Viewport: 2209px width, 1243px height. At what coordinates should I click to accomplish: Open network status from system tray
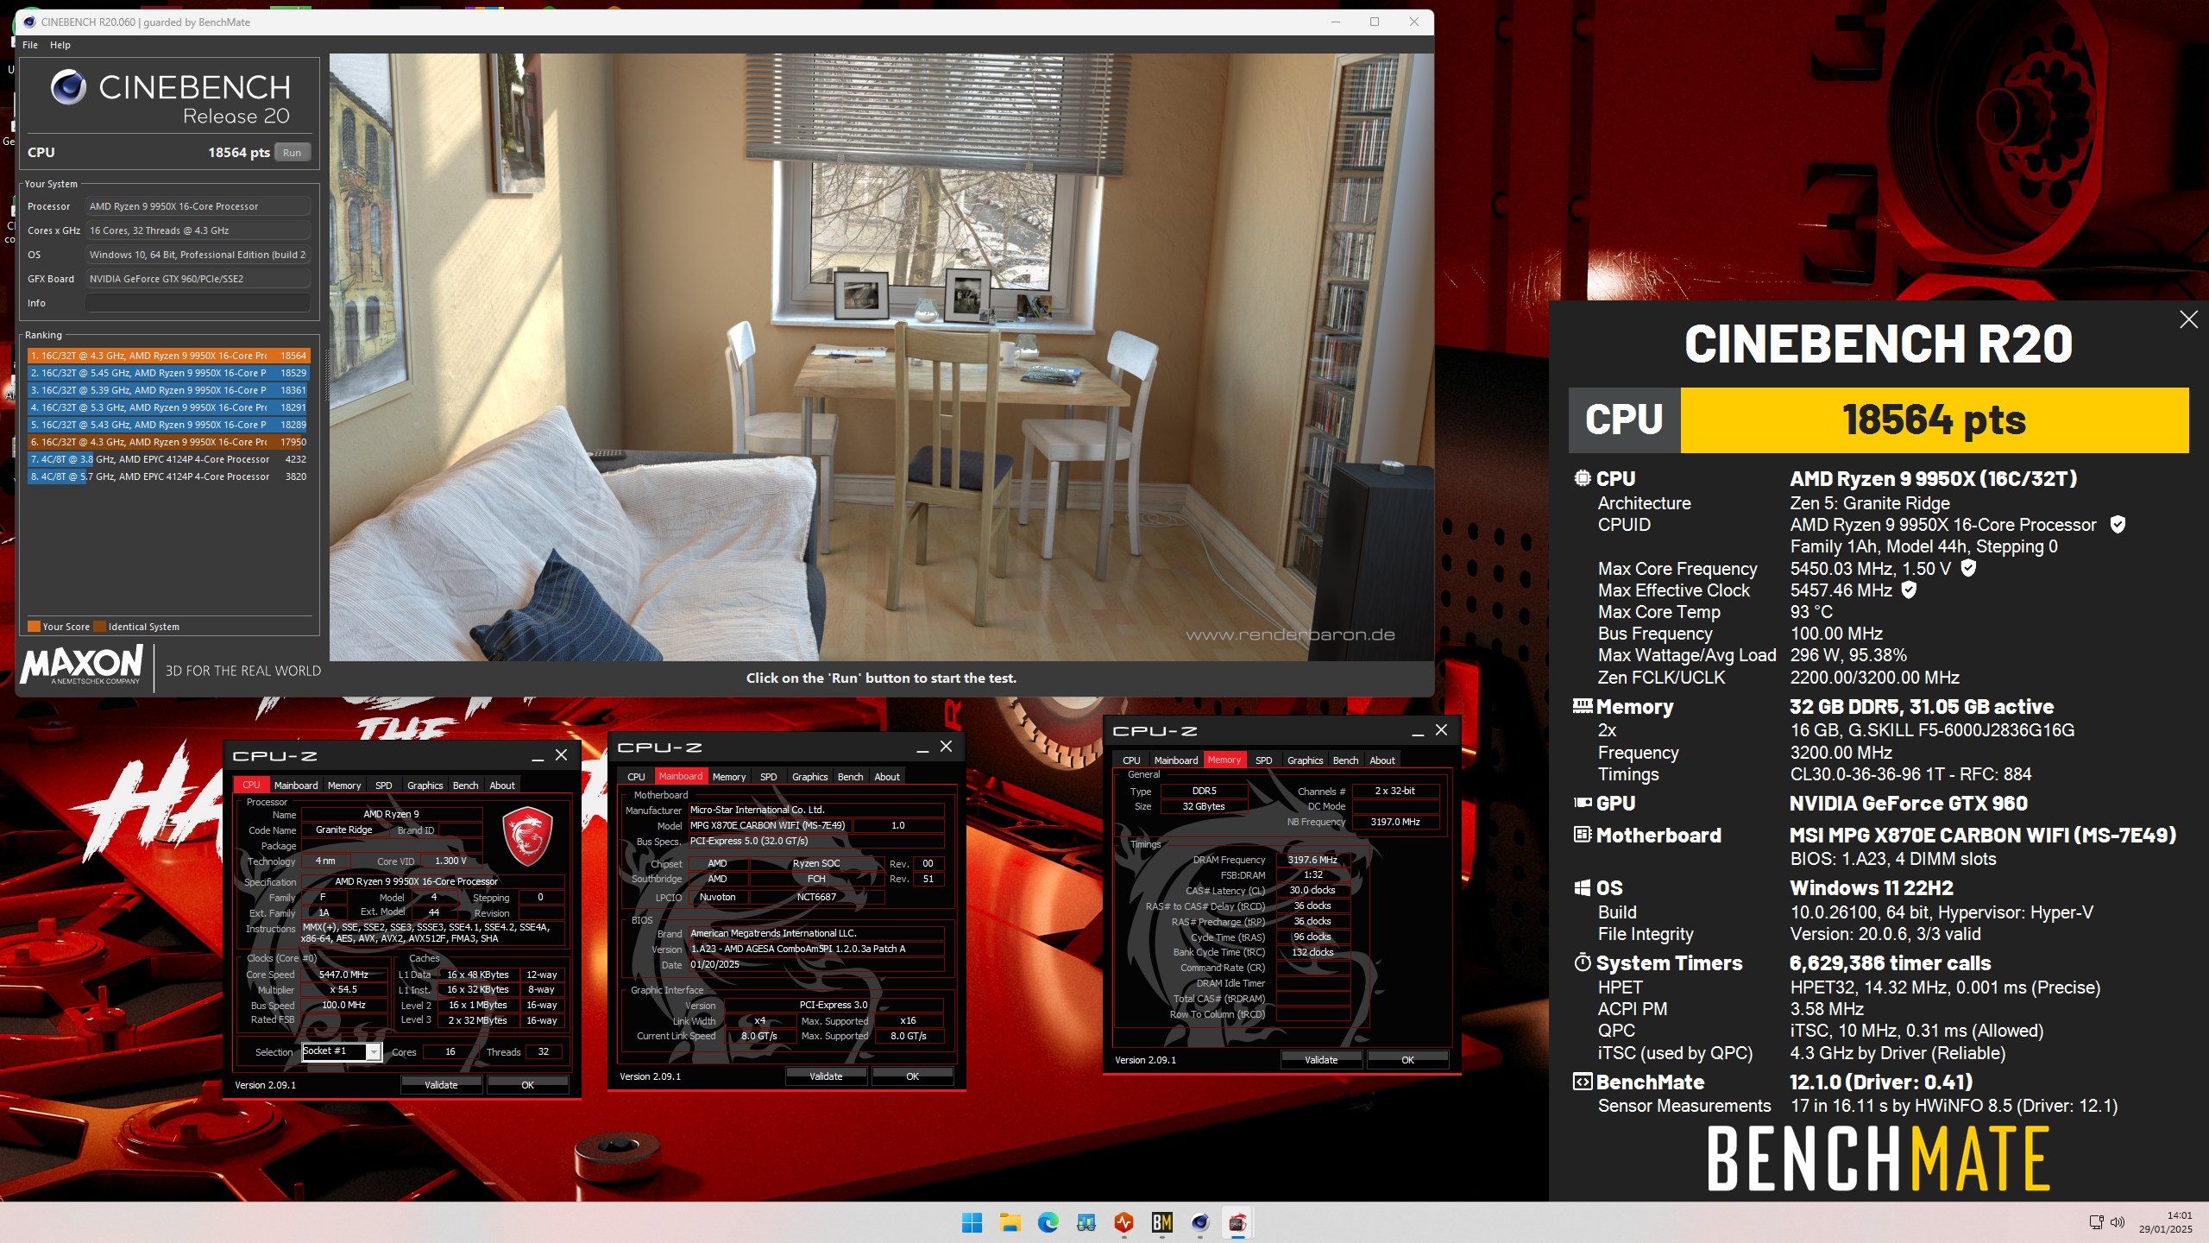click(x=2096, y=1222)
